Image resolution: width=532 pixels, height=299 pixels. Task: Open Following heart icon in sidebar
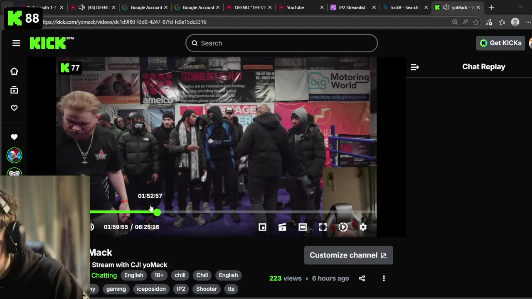14,108
